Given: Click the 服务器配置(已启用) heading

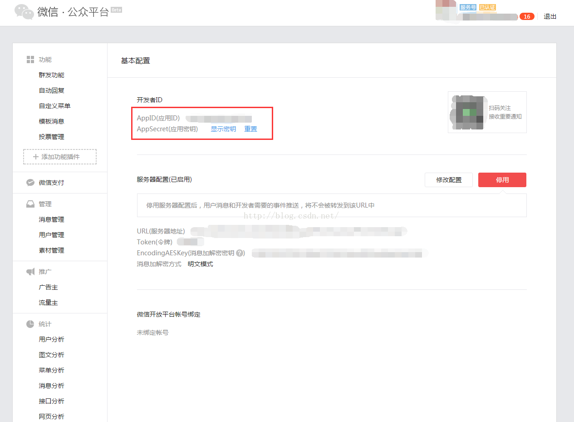Looking at the screenshot, I should (x=164, y=179).
